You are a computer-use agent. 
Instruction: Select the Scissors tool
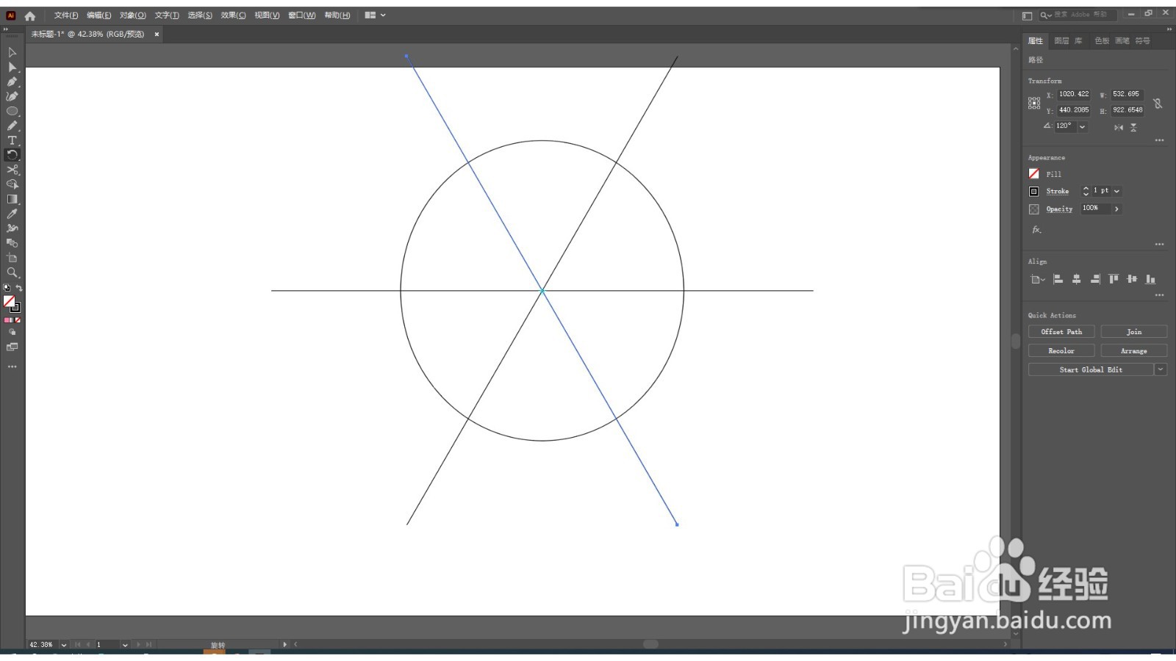coord(12,170)
